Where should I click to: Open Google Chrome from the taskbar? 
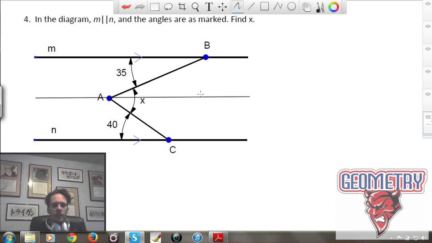tap(72, 238)
